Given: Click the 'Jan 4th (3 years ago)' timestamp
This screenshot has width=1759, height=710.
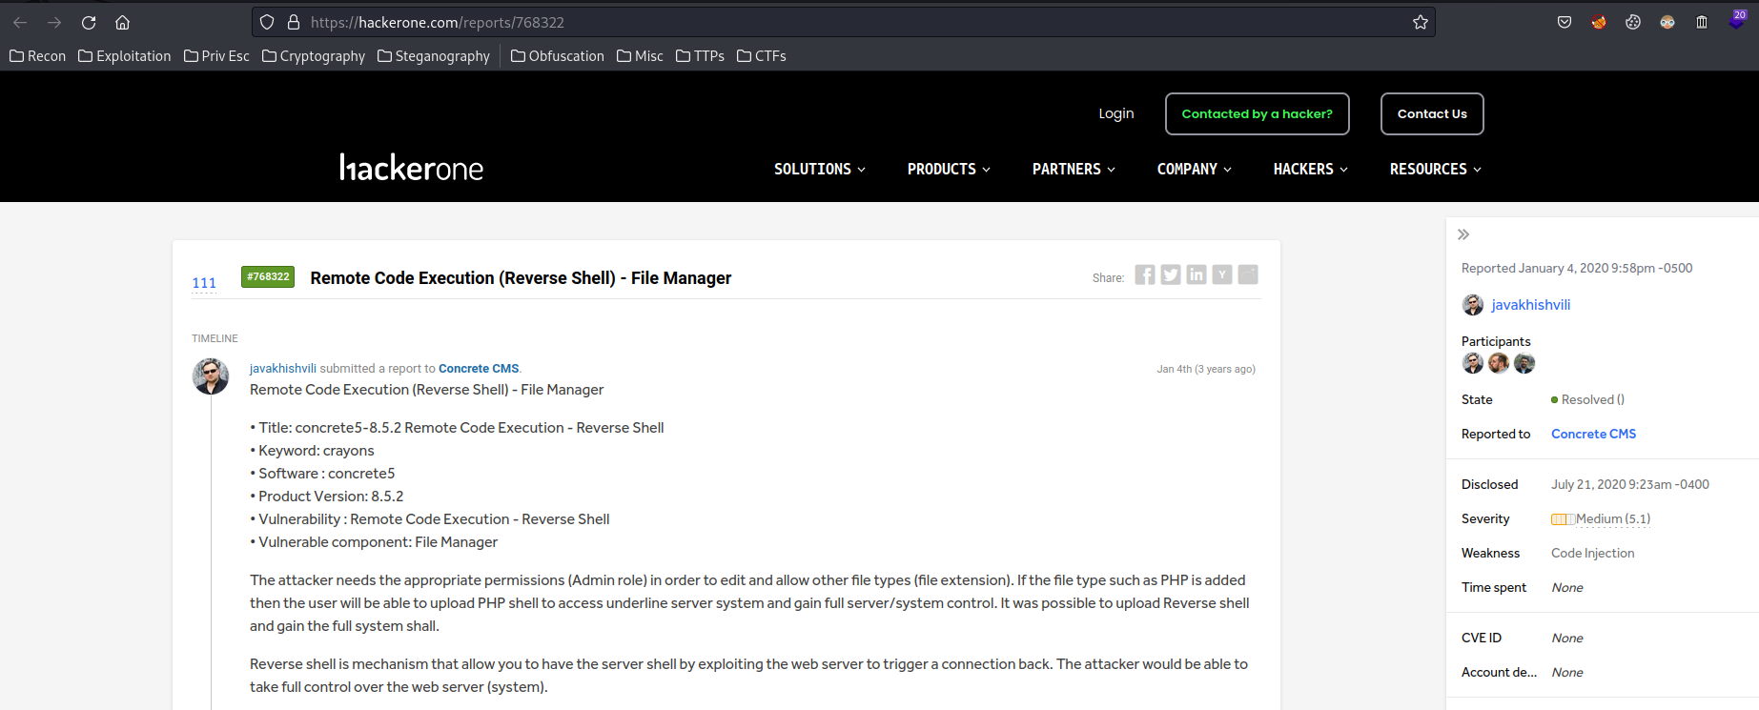Looking at the screenshot, I should (1206, 369).
